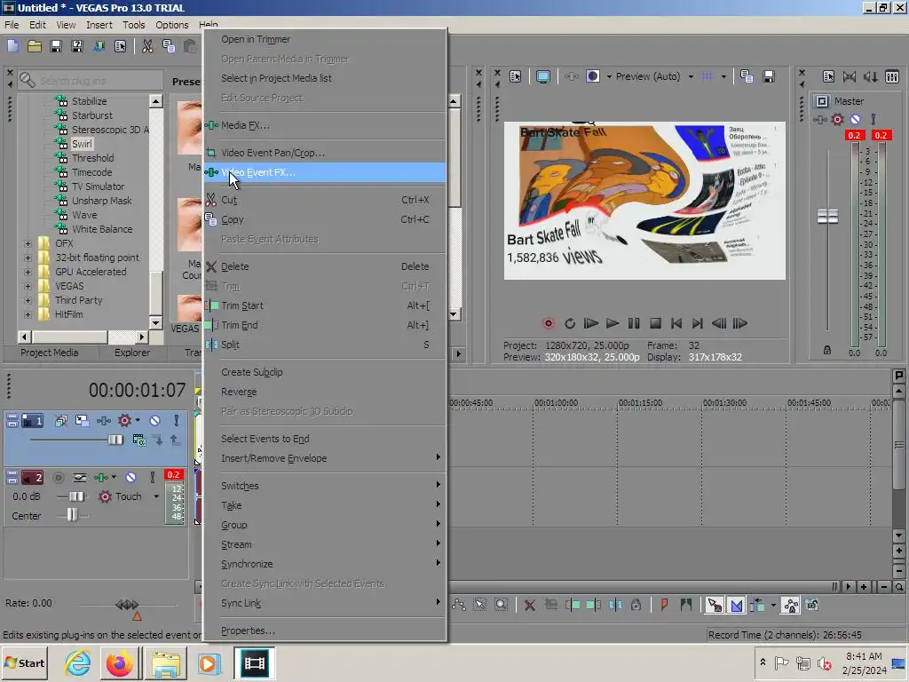Image resolution: width=909 pixels, height=682 pixels.
Task: Choose Video Event FX... menu entry
Action: point(326,172)
